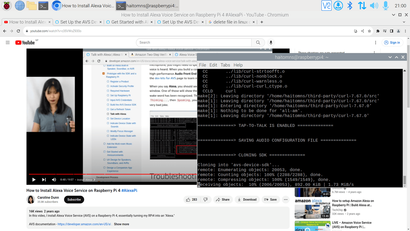Click the address bar URL
Screen dimensions: 410x231
[56, 31]
